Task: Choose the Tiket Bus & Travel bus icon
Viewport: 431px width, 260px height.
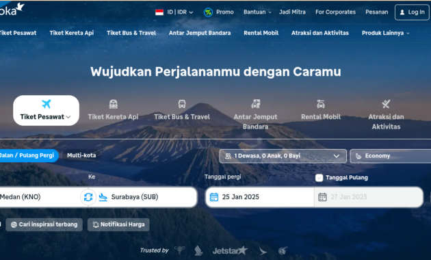Action: click(182, 104)
